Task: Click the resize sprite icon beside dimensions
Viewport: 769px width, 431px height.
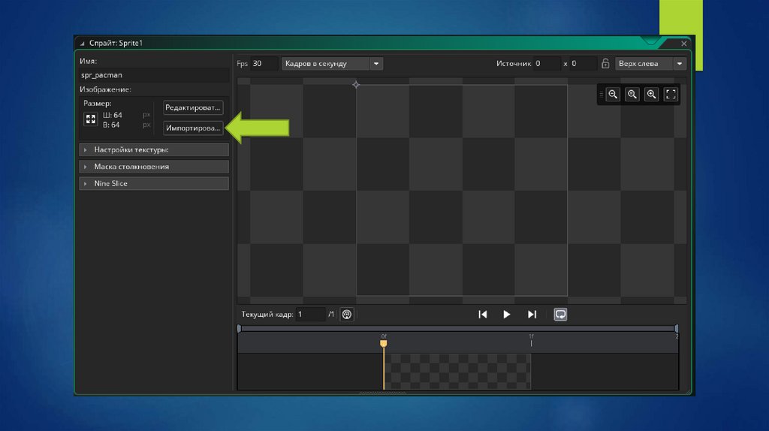Action: coord(91,119)
